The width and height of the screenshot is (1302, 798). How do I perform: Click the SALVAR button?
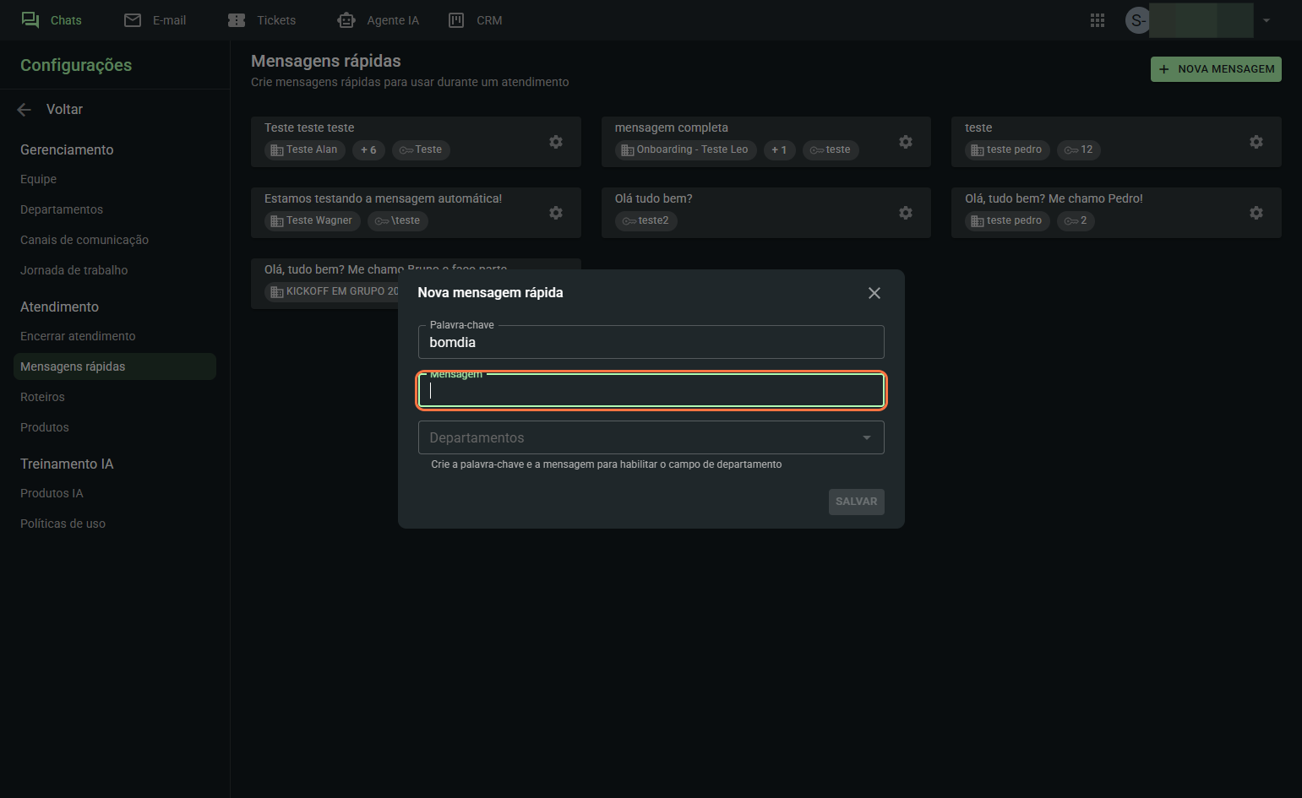coord(856,502)
